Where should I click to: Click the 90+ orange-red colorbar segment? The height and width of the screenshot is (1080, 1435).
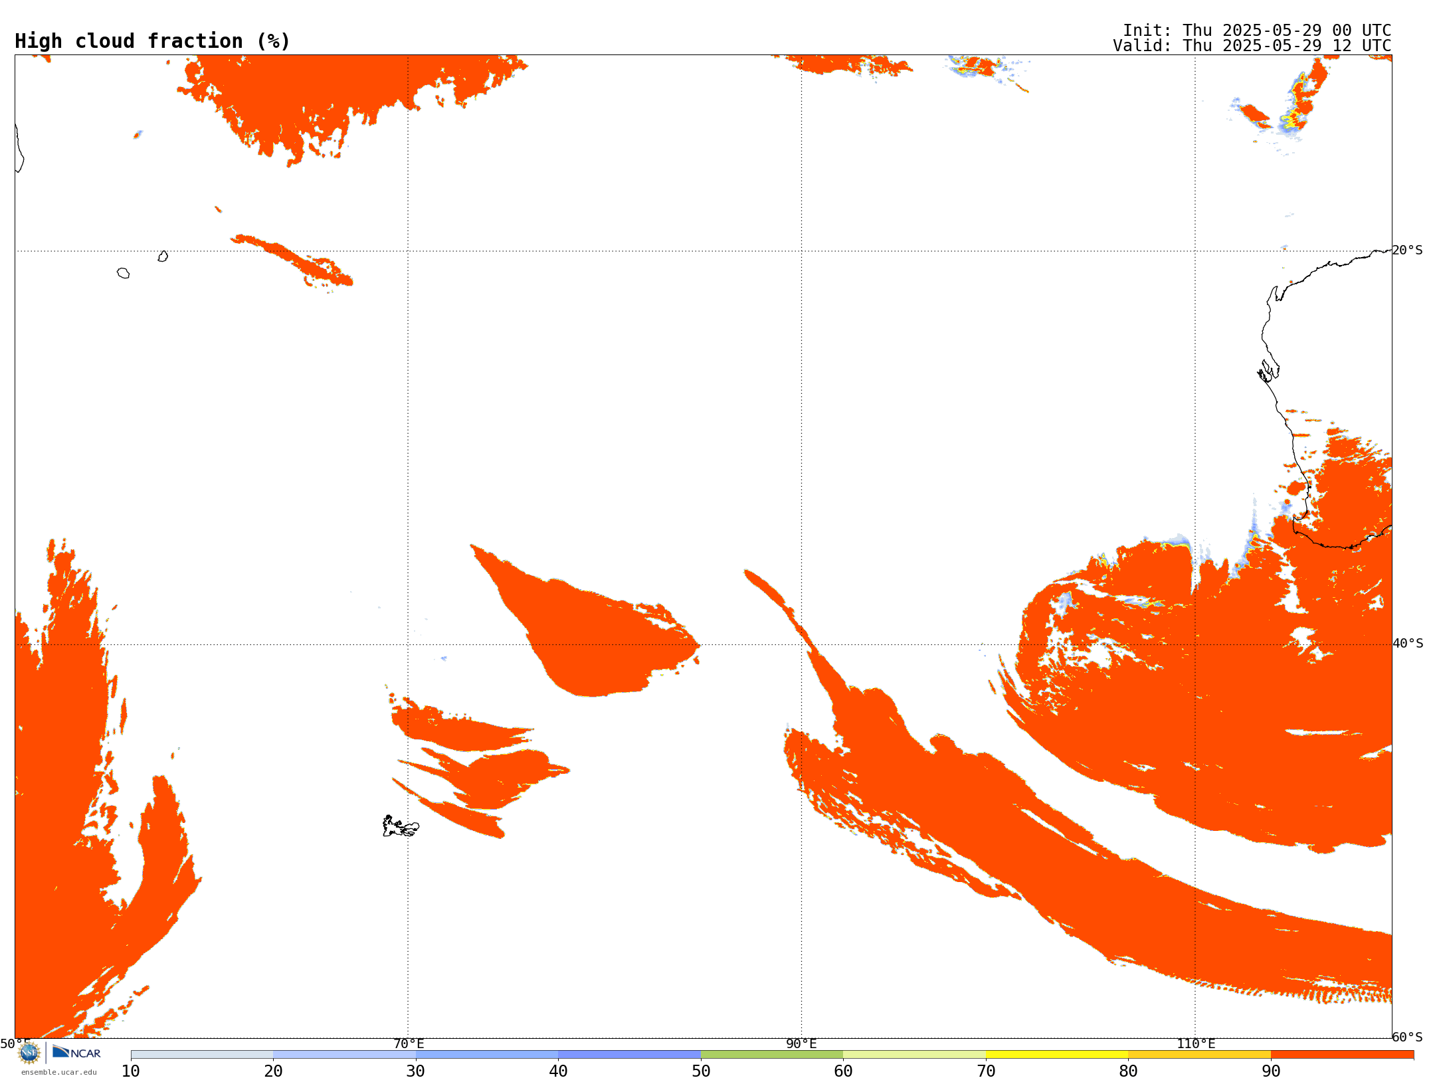[x=1342, y=1055]
